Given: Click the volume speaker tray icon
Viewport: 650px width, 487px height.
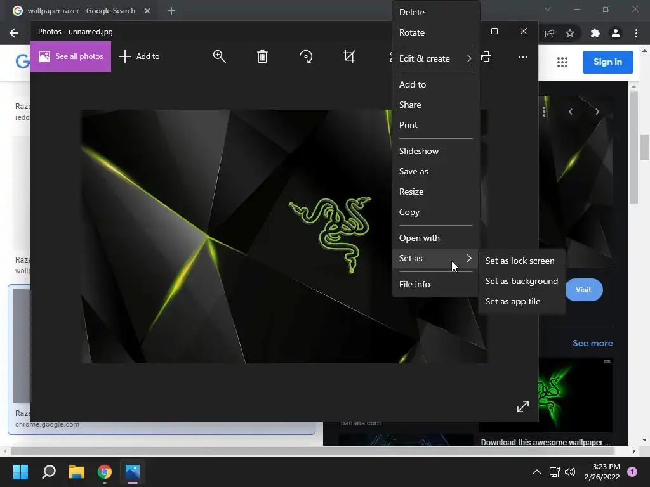Looking at the screenshot, I should click(x=571, y=472).
